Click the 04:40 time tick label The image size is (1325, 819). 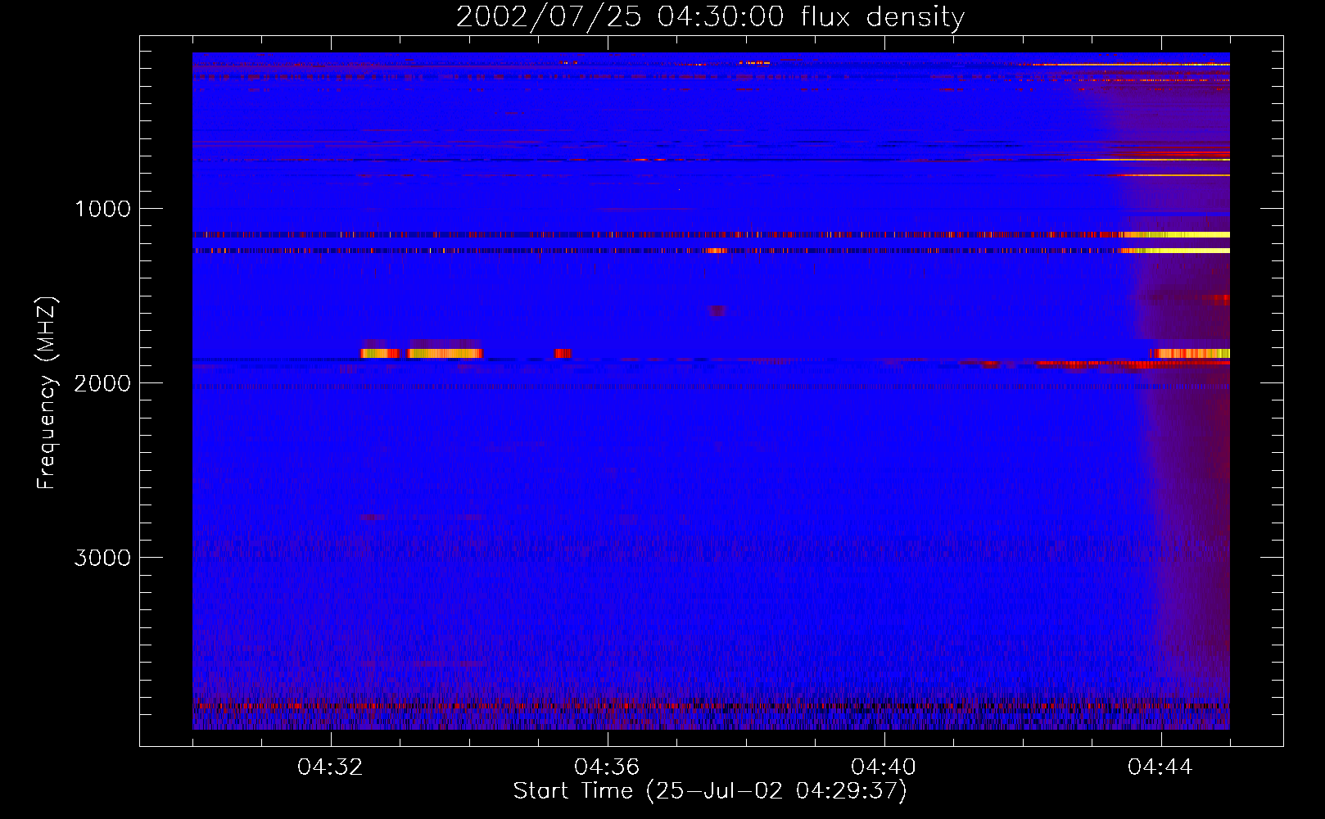click(x=884, y=767)
